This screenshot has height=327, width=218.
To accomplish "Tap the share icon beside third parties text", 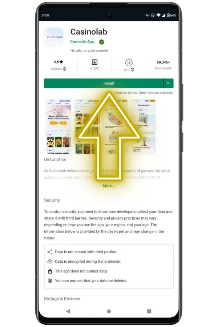I will tap(50, 252).
